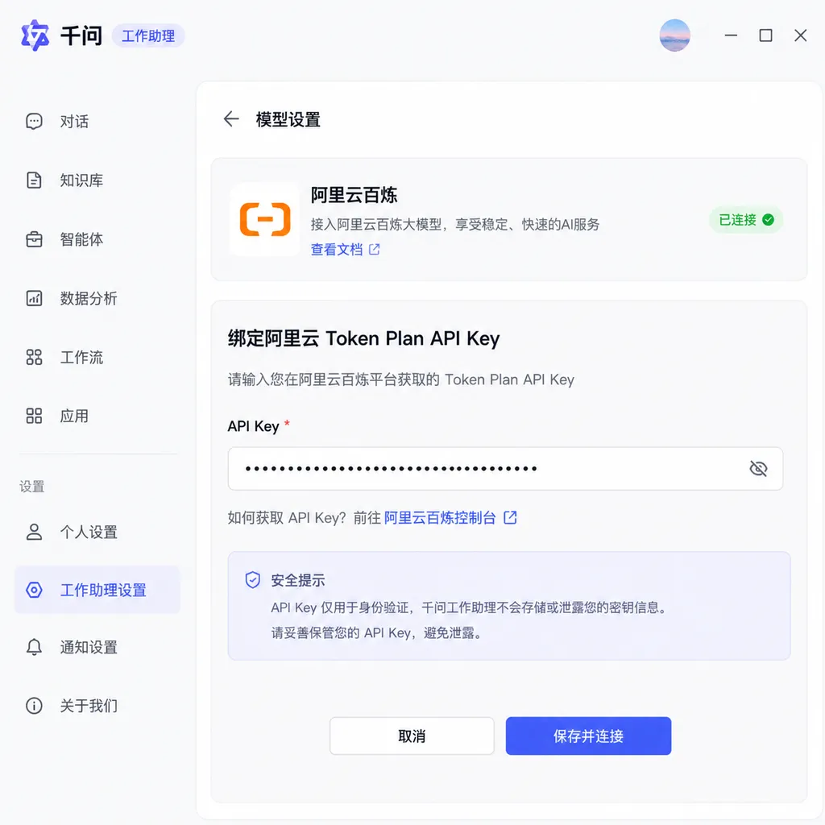The width and height of the screenshot is (825, 825).
Task: Click the line 请妥善保管您的 API Key
Action: (x=376, y=632)
